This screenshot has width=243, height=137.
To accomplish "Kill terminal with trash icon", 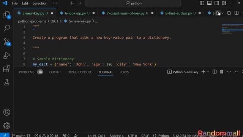I will [222, 72].
